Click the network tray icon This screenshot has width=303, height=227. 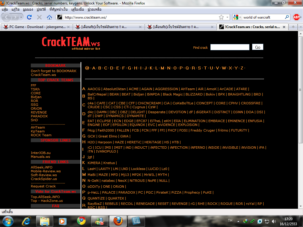[267, 221]
